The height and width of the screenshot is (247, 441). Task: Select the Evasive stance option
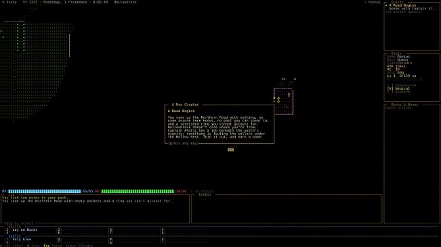398,92
